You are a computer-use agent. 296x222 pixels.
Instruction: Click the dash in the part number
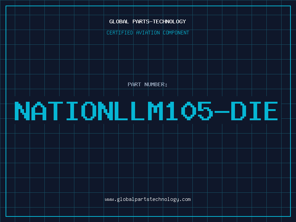(x=222, y=112)
